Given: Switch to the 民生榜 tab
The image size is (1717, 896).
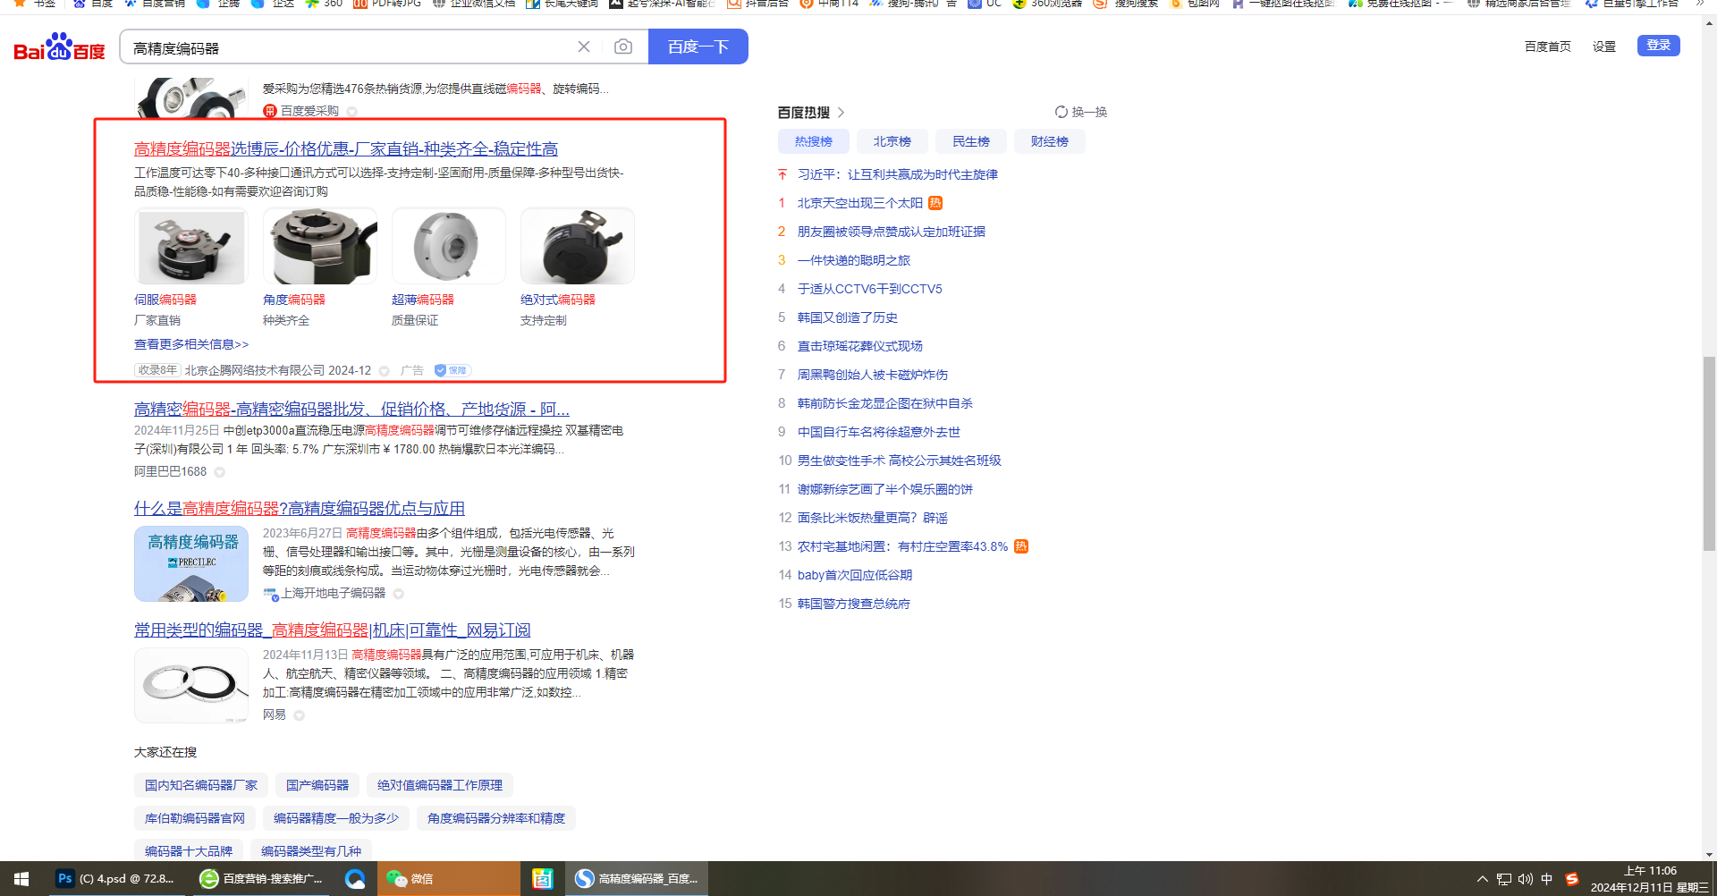Looking at the screenshot, I should [971, 141].
